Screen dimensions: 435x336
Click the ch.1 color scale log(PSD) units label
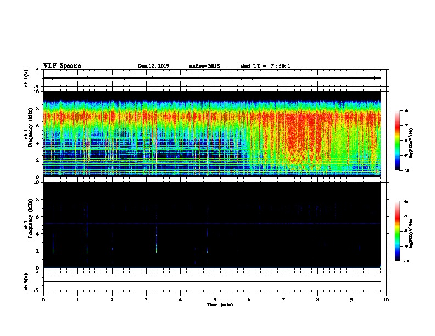click(x=411, y=143)
